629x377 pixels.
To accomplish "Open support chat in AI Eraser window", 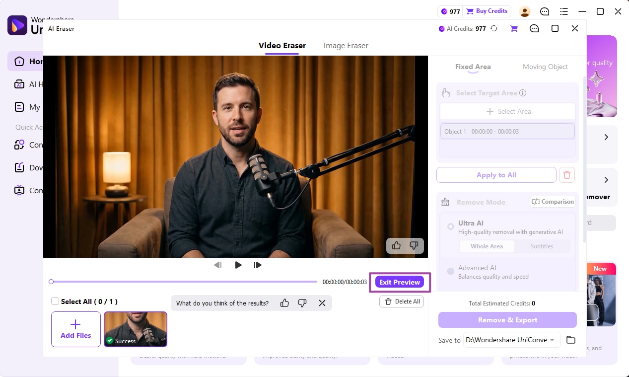I will (534, 29).
